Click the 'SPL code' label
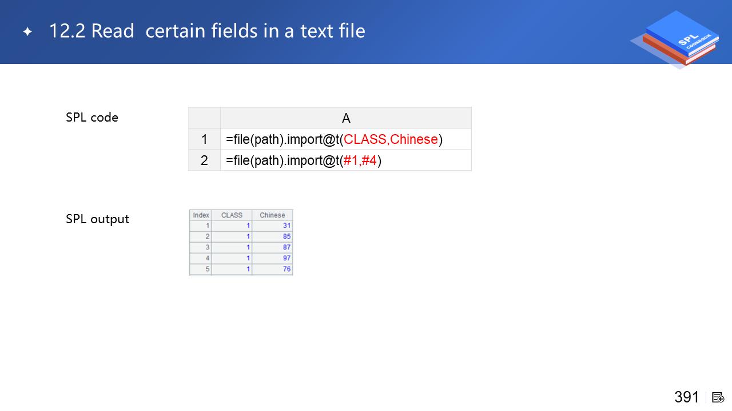The height and width of the screenshot is (411, 732). coord(92,118)
